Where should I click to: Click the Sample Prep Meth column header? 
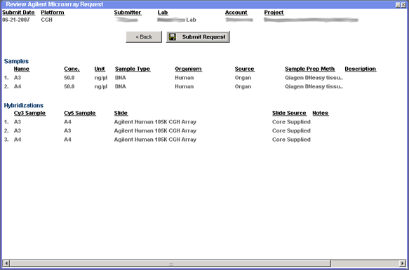tap(309, 69)
